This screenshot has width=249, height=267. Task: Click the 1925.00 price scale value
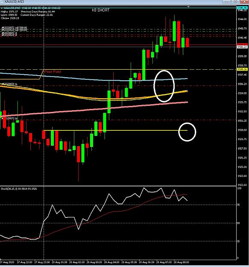242,167
